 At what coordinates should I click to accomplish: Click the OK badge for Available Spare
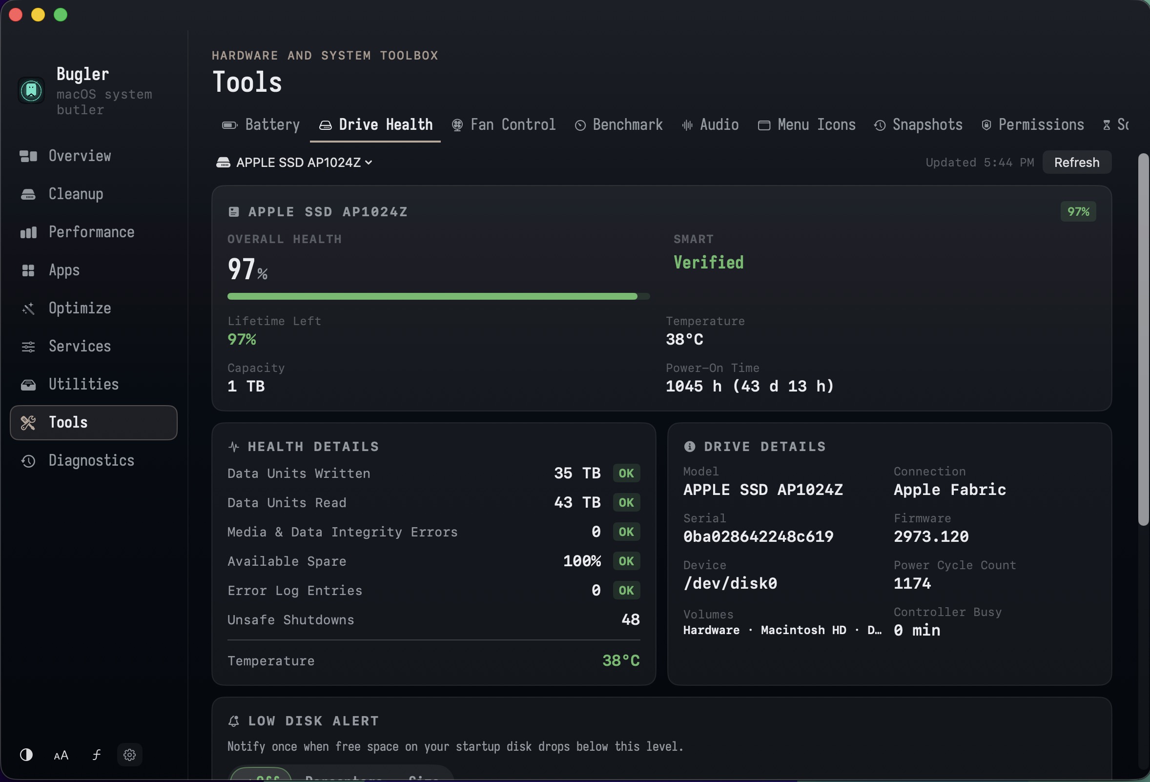(626, 561)
